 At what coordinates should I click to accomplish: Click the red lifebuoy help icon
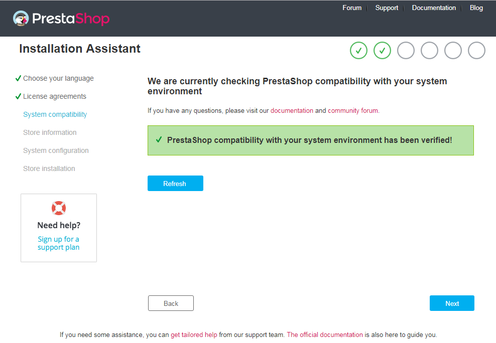pyautogui.click(x=59, y=208)
